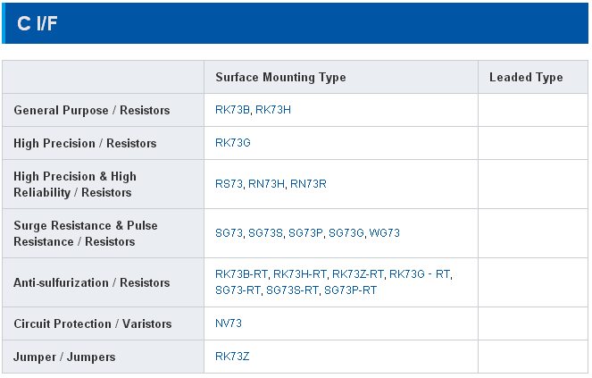592x378 pixels.
Task: Click the RK73Z jumper link
Action: tap(232, 357)
